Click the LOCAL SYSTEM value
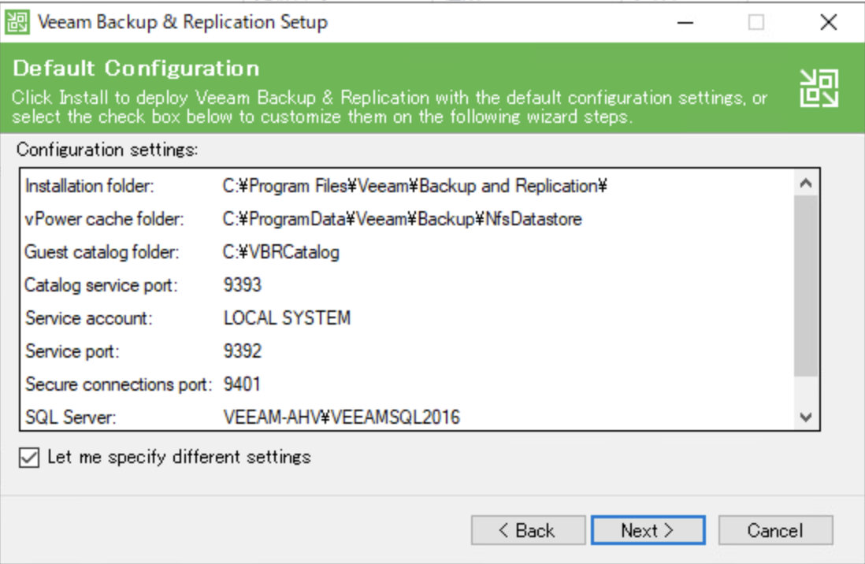 point(287,318)
